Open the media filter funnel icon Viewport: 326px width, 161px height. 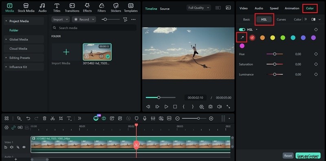coord(125,19)
